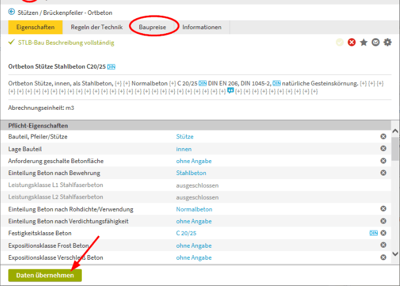Open the Regeln der Technik tab
The width and height of the screenshot is (400, 286).
pos(97,27)
